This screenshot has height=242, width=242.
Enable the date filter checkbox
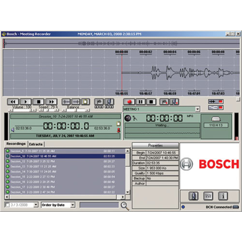[x=7, y=205]
